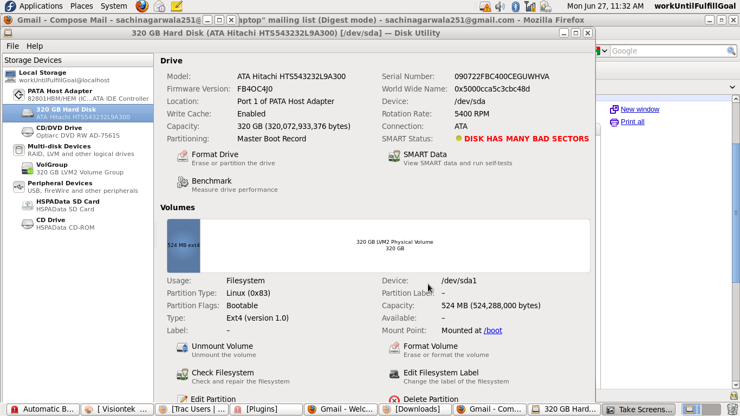Open SMART Data icon
The image size is (740, 416).
coord(394,157)
